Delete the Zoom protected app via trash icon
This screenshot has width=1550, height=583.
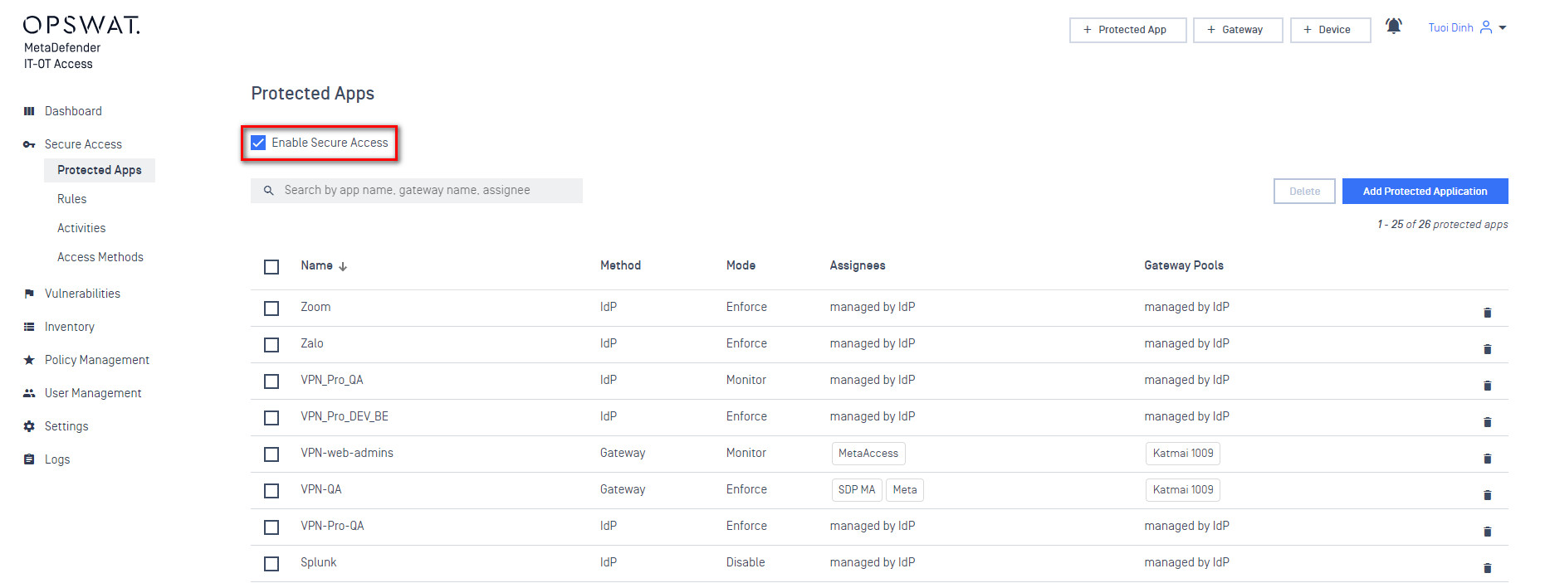click(1487, 313)
